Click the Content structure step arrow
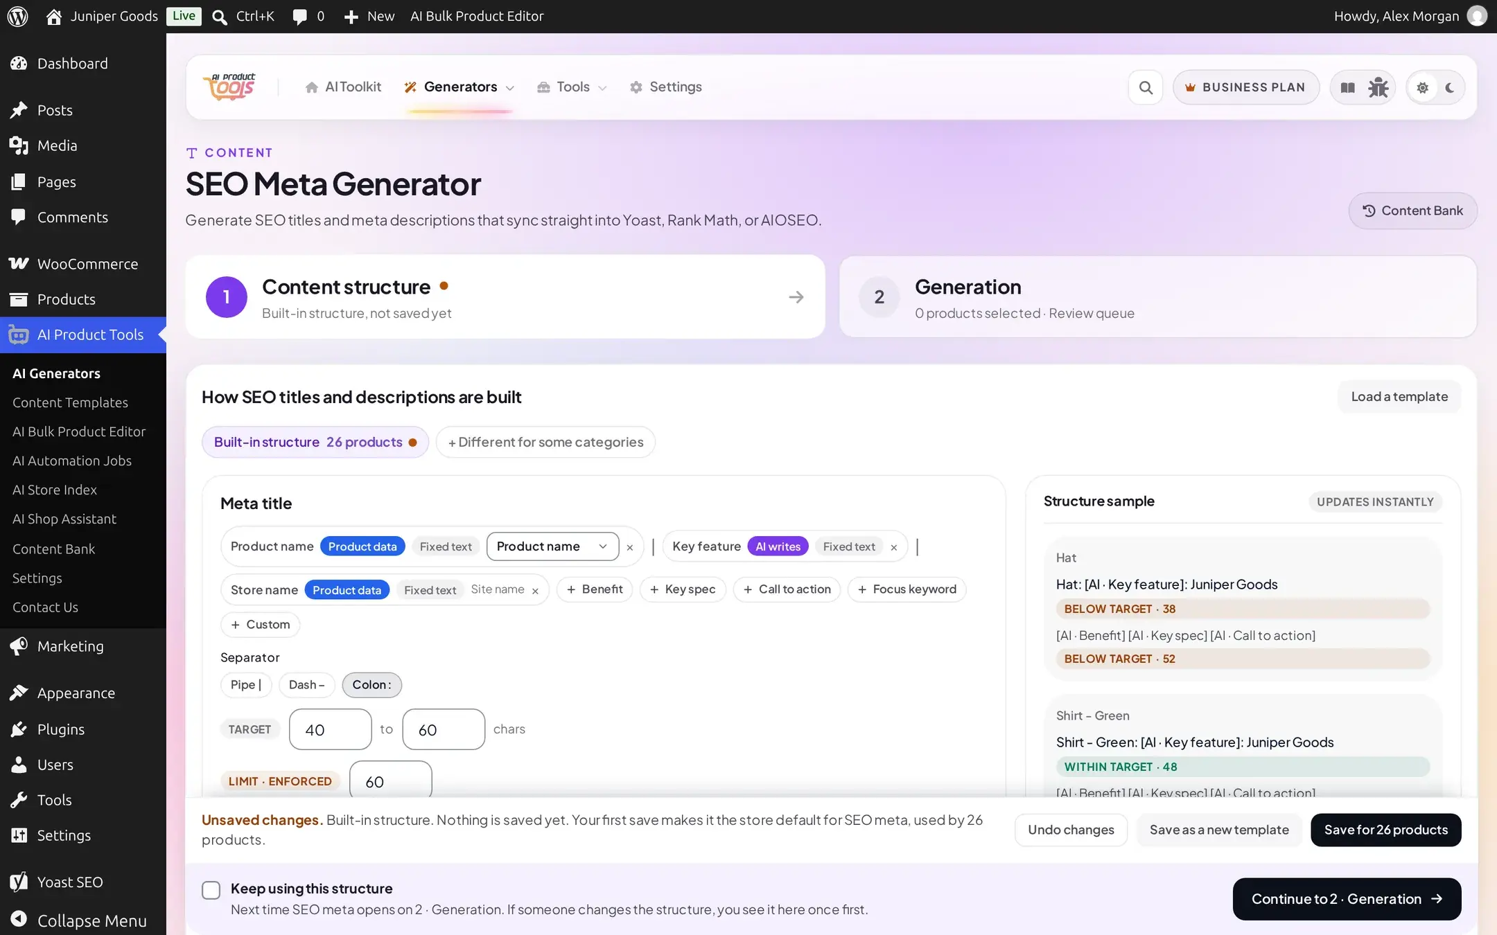1497x935 pixels. (x=796, y=297)
